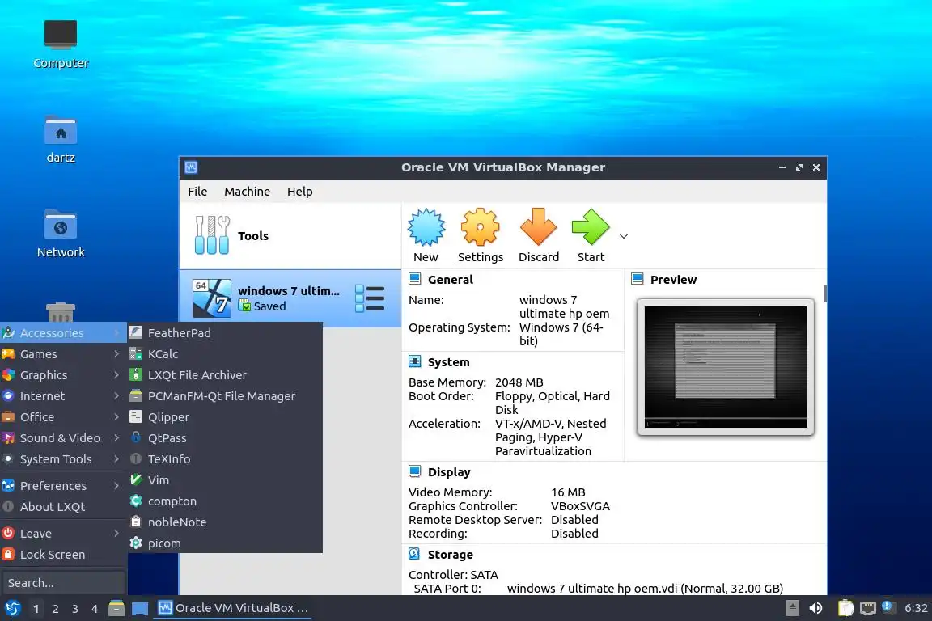Click the System section header
Screen dimensions: 932x621
449,362
